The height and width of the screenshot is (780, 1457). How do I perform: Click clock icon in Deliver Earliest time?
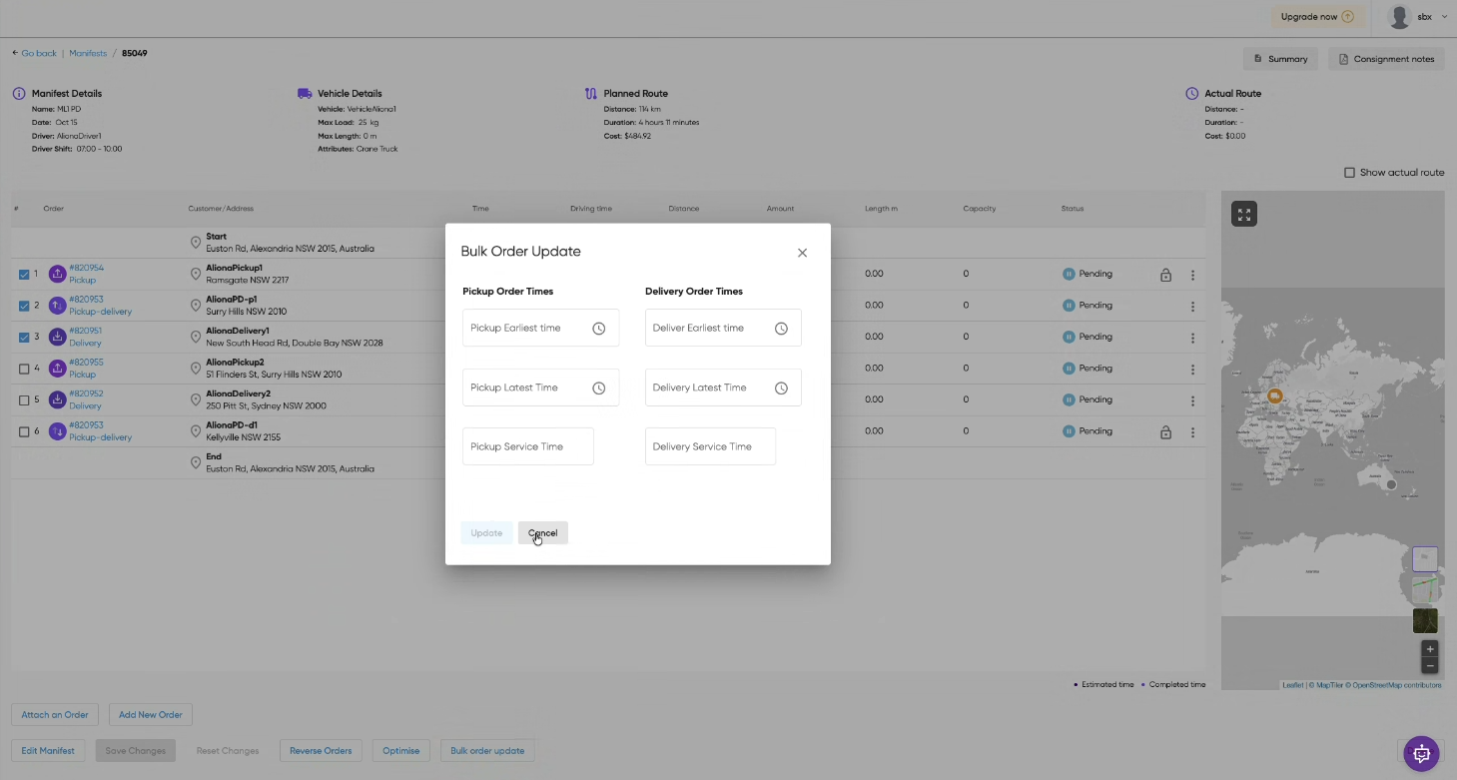[781, 329]
